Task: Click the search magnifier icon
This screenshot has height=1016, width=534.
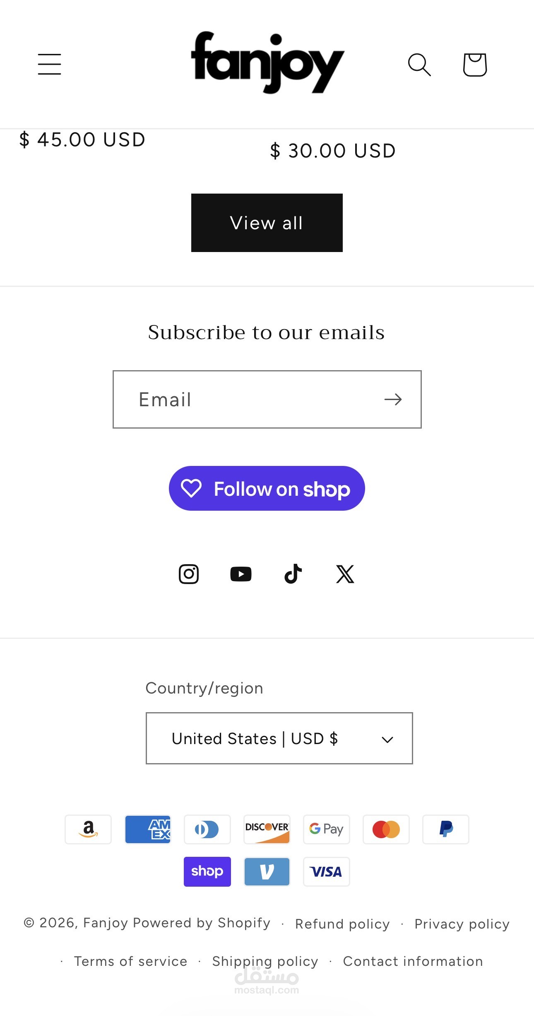Action: pos(419,65)
